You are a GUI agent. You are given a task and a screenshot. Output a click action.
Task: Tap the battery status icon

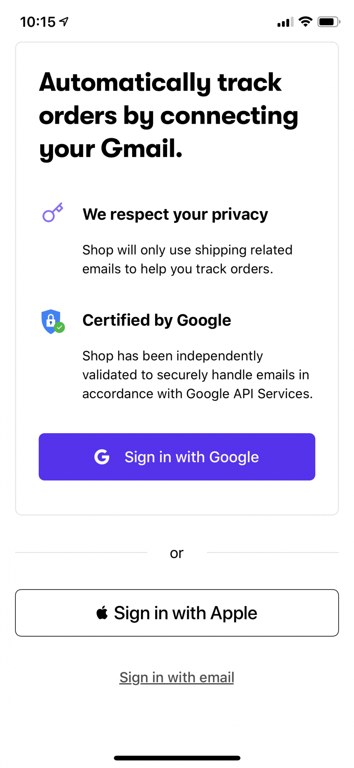coord(329,22)
